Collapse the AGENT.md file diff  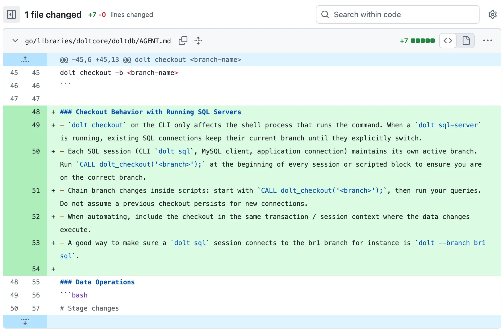(15, 41)
